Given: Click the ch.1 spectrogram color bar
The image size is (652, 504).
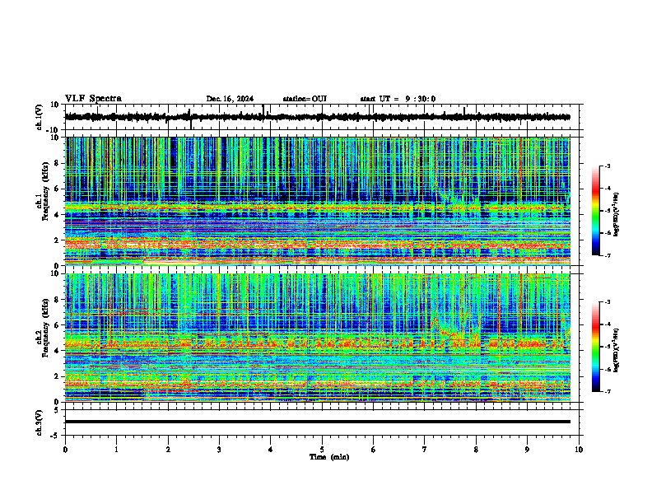Looking at the screenshot, I should coord(596,211).
